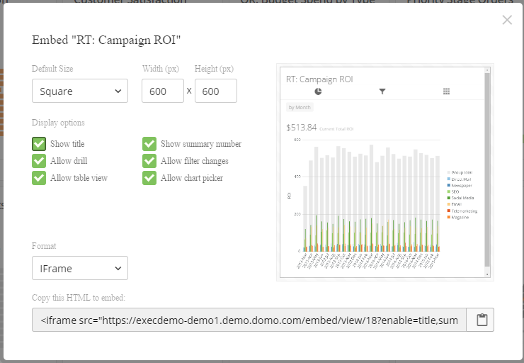Open the Default Size dropdown
This screenshot has width=524, height=363.
[80, 91]
